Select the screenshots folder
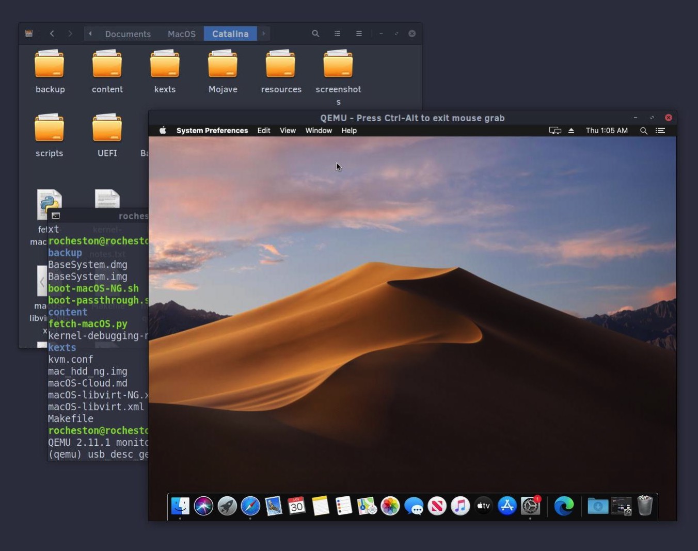 338,77
